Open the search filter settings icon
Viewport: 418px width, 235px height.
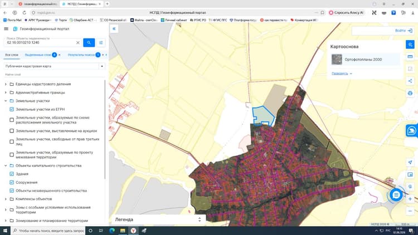coord(101,43)
